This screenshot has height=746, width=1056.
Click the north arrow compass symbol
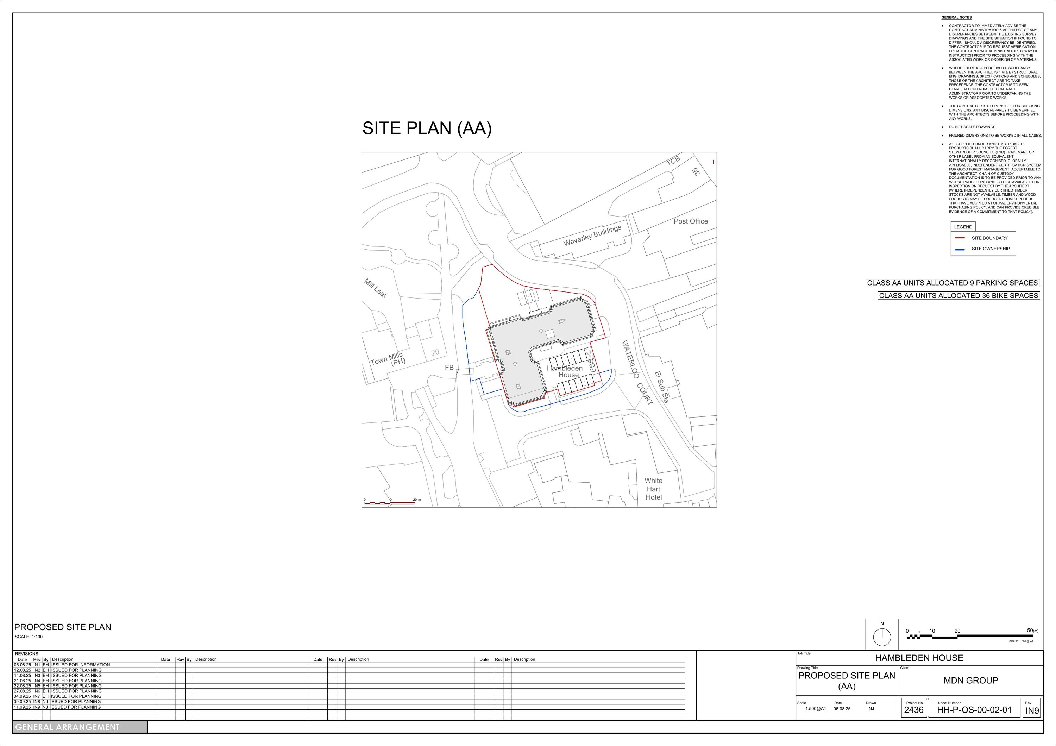point(882,637)
